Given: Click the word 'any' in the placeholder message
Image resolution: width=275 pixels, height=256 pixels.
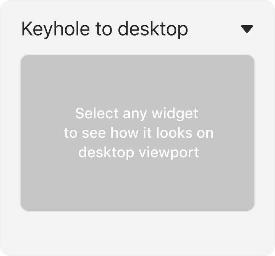Looking at the screenshot, I should [x=135, y=114].
